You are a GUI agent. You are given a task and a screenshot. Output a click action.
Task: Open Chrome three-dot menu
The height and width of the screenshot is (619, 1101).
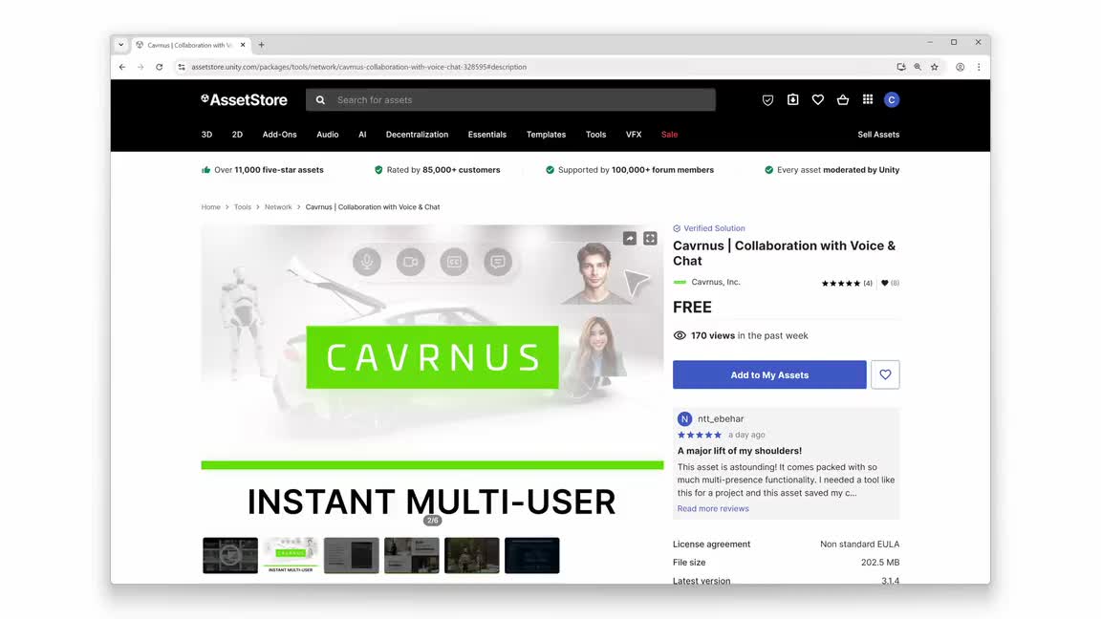979,67
